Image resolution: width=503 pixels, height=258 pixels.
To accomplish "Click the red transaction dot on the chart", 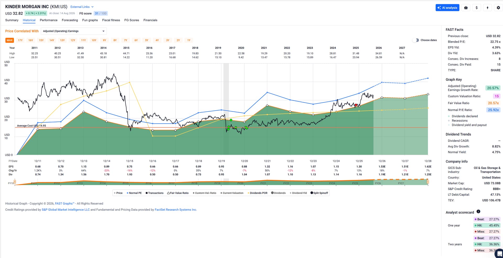I will click(356, 105).
